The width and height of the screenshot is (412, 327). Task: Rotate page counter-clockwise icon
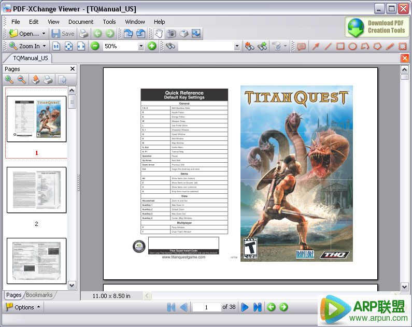click(141, 34)
